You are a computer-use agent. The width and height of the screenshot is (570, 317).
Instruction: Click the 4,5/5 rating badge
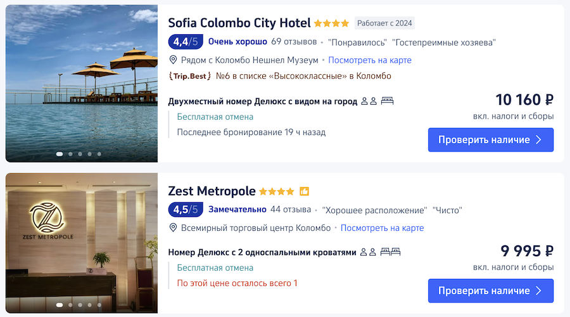point(185,209)
